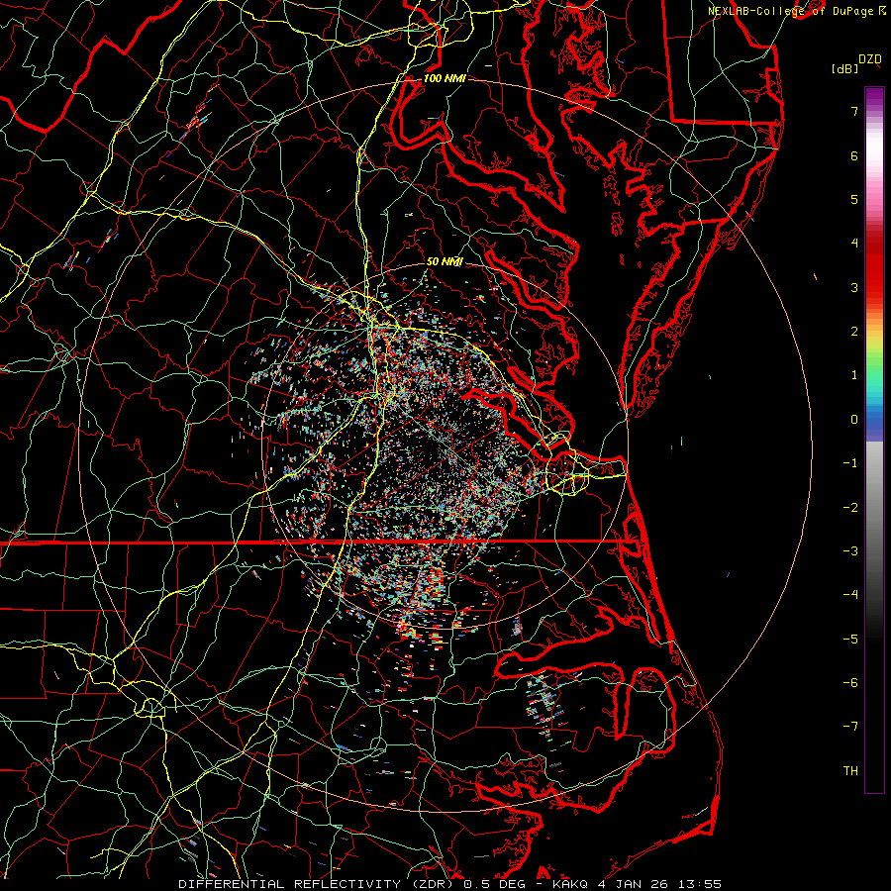Click the -6 value on the color scale
Screen dimensions: 891x891
tap(850, 683)
